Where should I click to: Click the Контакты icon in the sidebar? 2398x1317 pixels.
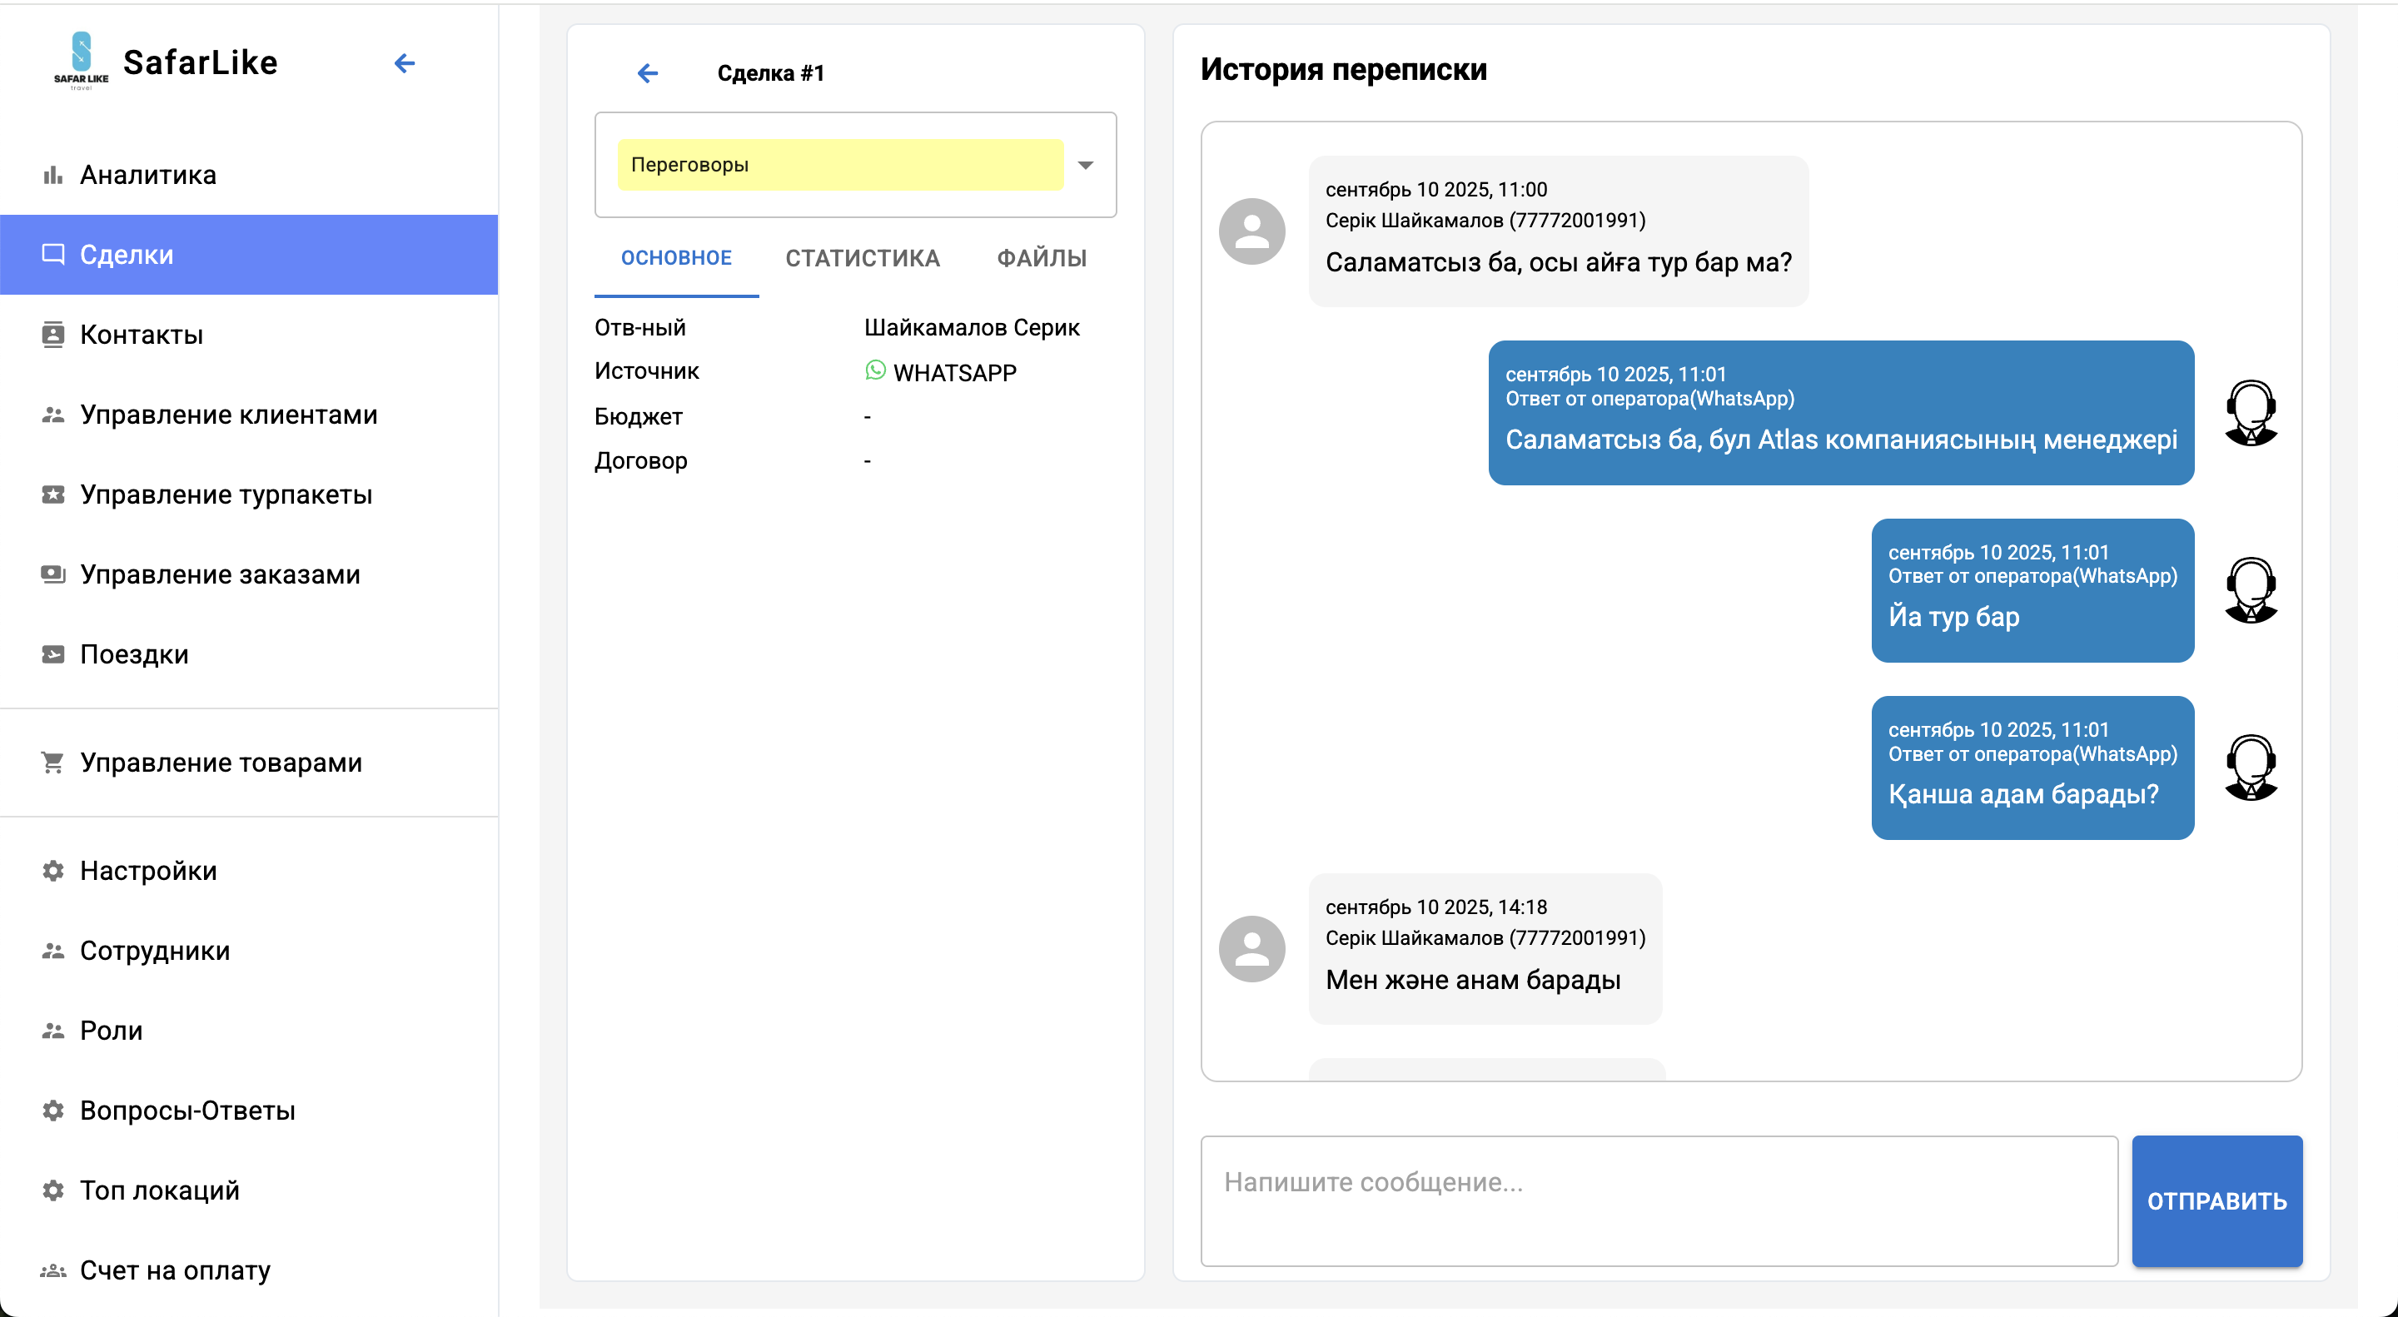pyautogui.click(x=53, y=334)
